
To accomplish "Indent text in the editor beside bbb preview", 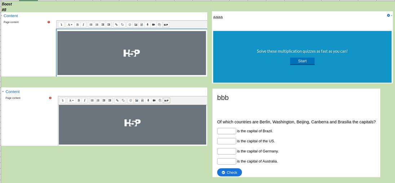I will pyautogui.click(x=110, y=100).
